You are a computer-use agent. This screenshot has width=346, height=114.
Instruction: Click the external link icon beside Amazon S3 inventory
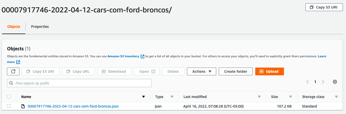pos(142,56)
